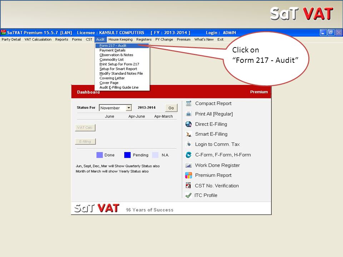Click the N.A. legend color swatch
The width and height of the screenshot is (343, 257).
tap(155, 155)
